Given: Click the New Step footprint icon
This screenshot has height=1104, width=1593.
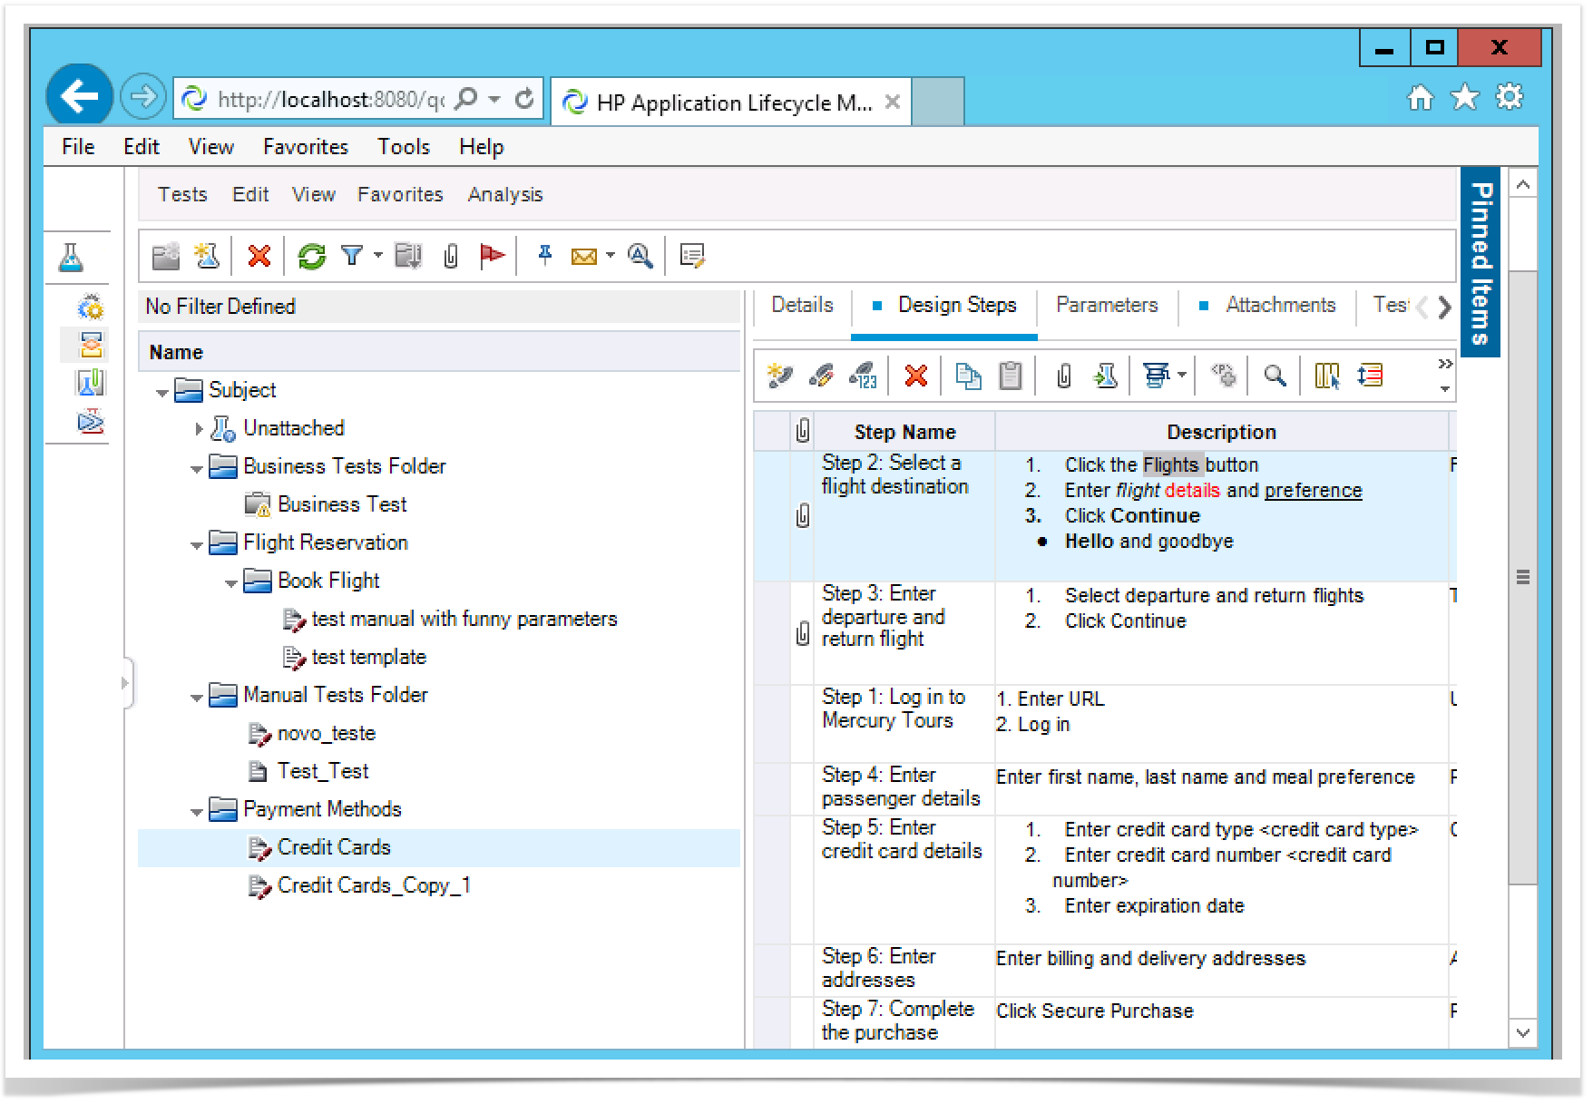Looking at the screenshot, I should coord(779,376).
